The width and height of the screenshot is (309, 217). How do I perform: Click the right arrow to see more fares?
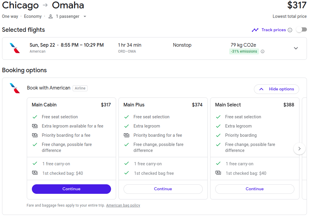tap(299, 149)
